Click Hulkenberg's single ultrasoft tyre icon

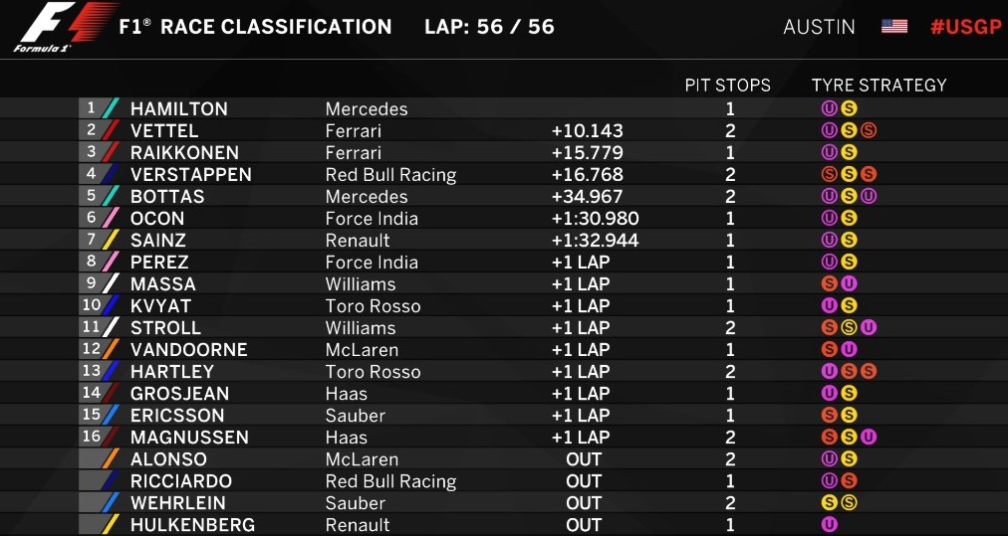[x=829, y=525]
